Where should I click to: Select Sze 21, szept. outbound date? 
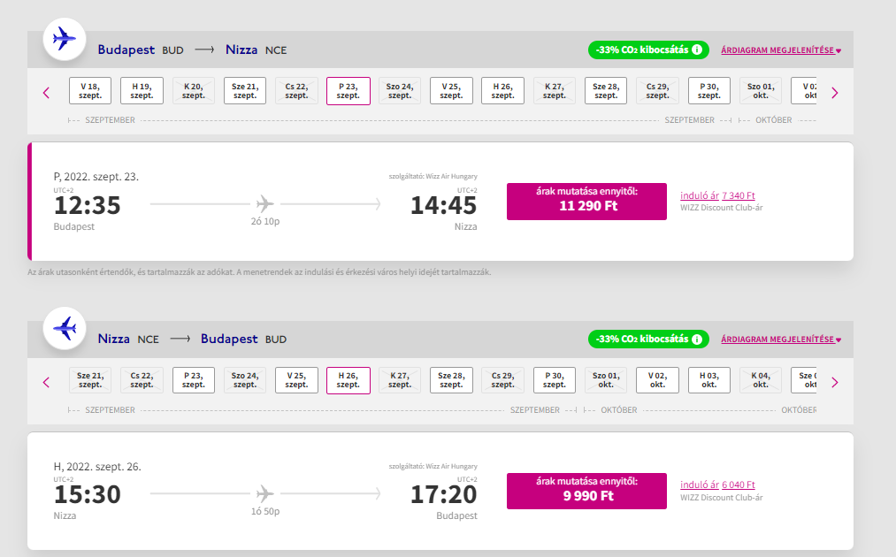click(245, 91)
